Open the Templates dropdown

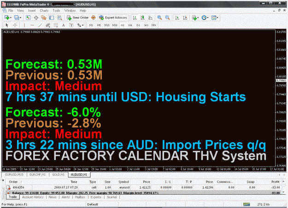point(215,17)
